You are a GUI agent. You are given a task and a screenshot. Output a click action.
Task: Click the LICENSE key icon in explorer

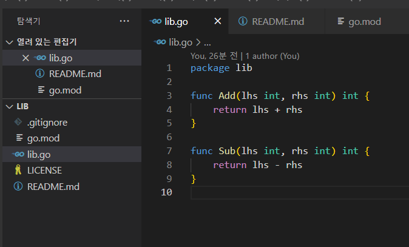tap(18, 171)
